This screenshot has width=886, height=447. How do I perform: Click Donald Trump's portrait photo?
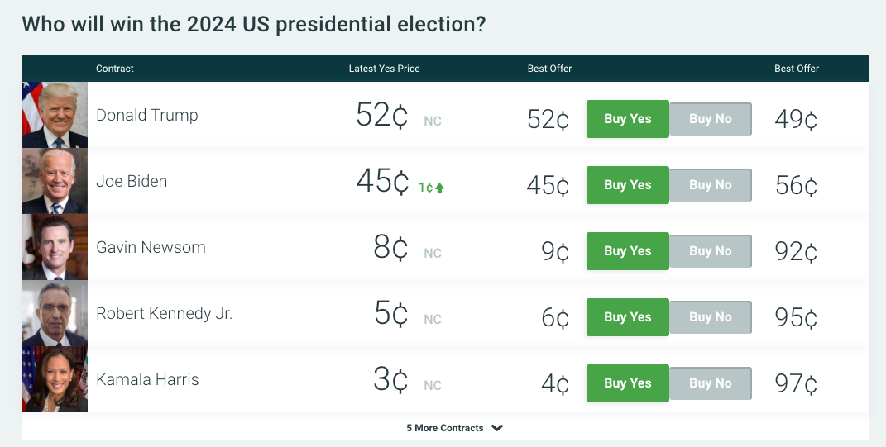click(55, 115)
